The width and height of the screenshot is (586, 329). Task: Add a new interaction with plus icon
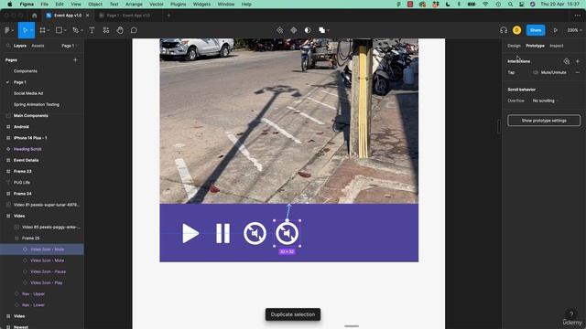[578, 61]
